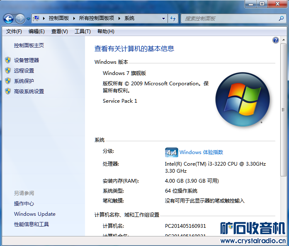Click the '4.00 GB (3.90 GB 可用)' value
Image resolution: width=289 pixels, height=246 pixels.
coord(192,181)
